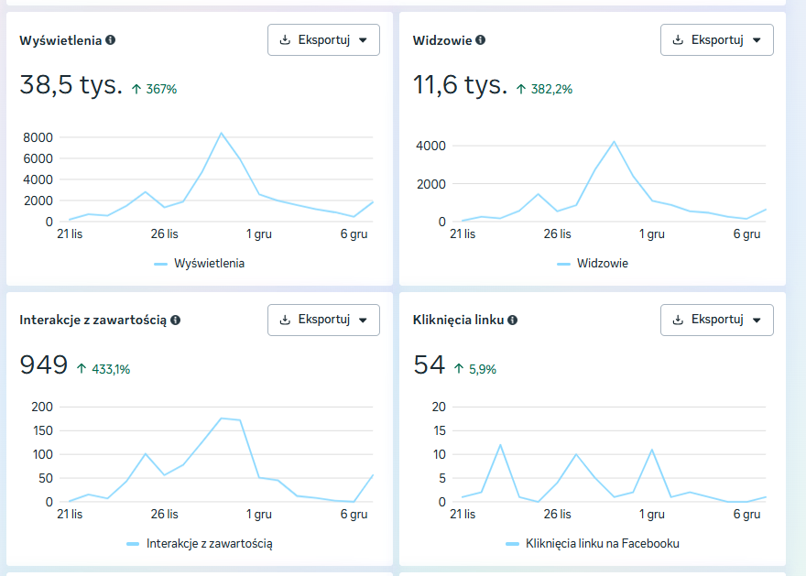The height and width of the screenshot is (576, 806).
Task: Show info icon details for Kliknięcia linku
Action: pos(513,321)
